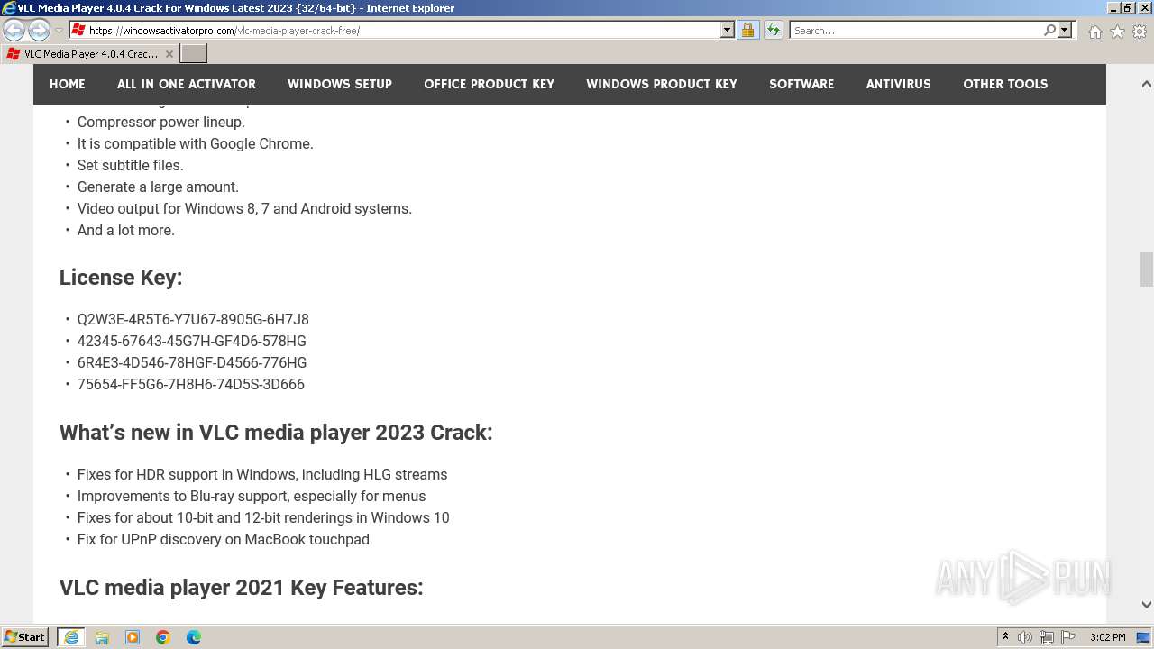Click the address bar URL field
The width and height of the screenshot is (1154, 649).
coord(403,31)
